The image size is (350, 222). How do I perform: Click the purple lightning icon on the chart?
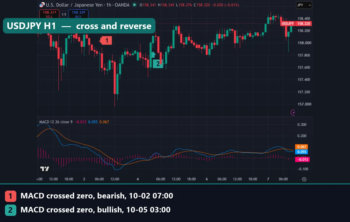point(293,112)
